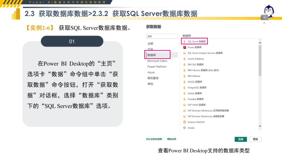282x159 pixels.
Task: Choose the Amazon Redshift text
Action: click(x=196, y=122)
